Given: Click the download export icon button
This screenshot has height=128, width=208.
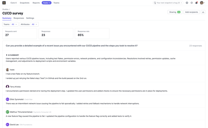Looking at the screenshot, I should (203, 12).
